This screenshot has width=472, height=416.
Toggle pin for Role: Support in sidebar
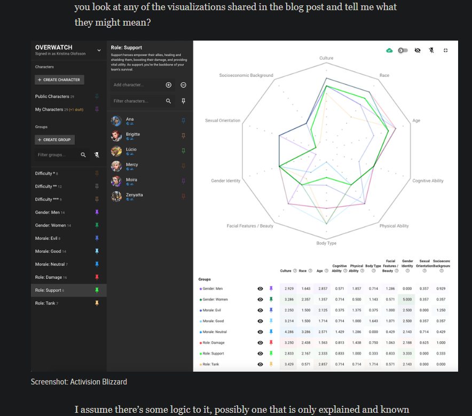pos(97,290)
